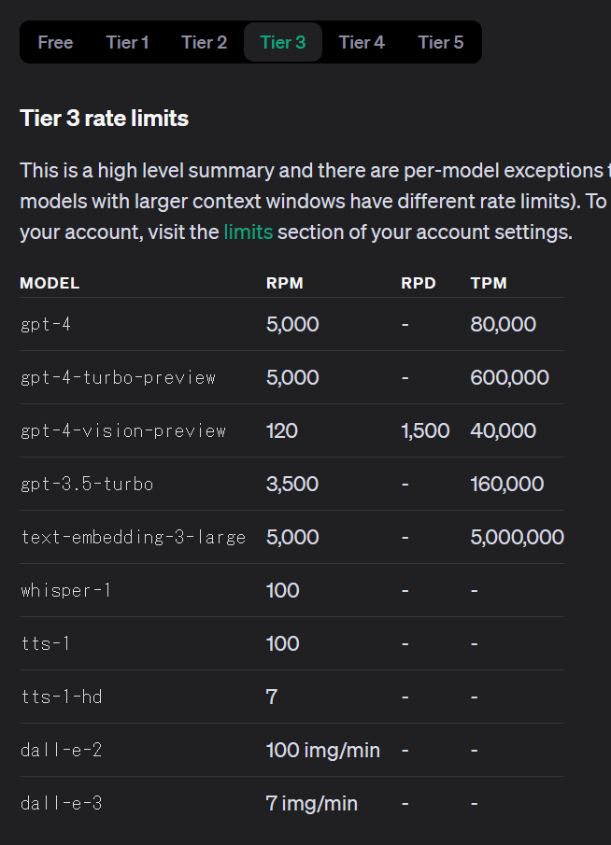Click the RPM column header

click(285, 284)
